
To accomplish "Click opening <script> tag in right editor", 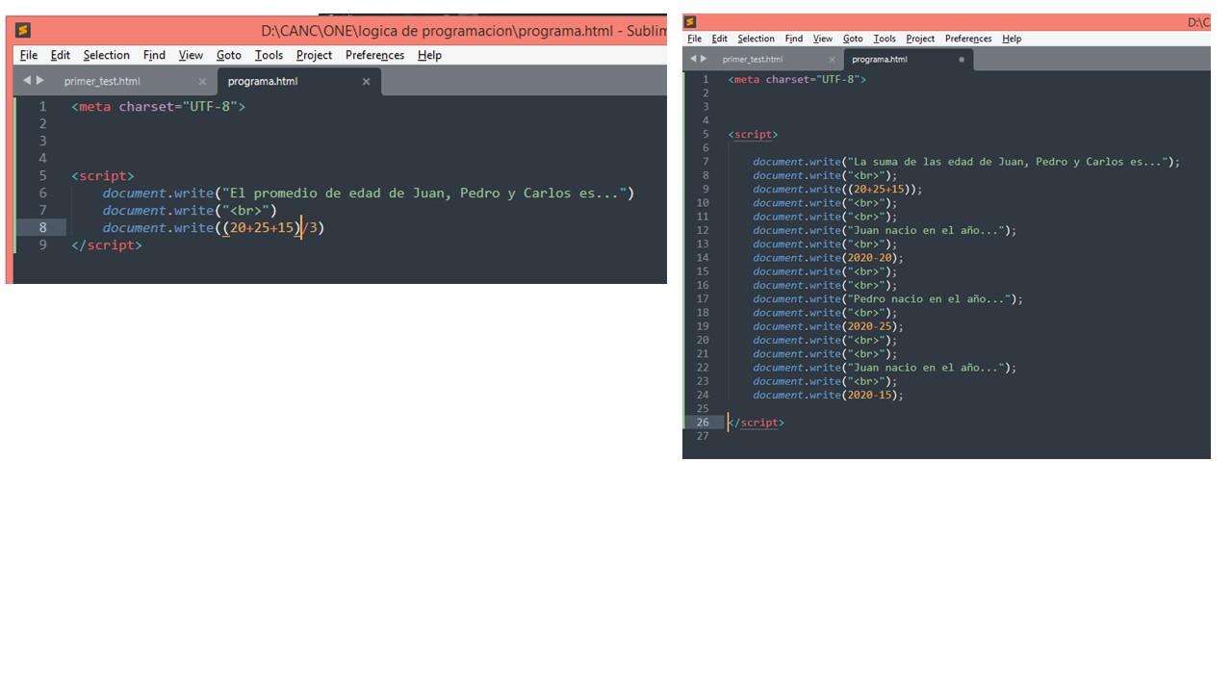I will click(x=753, y=135).
